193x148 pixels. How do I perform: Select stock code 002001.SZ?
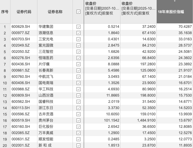point(21,145)
